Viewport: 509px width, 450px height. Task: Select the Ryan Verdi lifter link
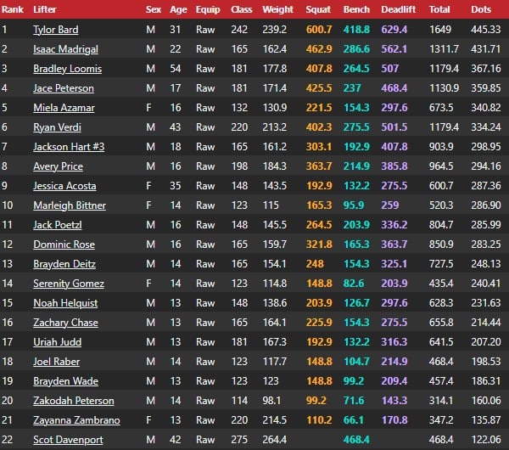pos(57,127)
